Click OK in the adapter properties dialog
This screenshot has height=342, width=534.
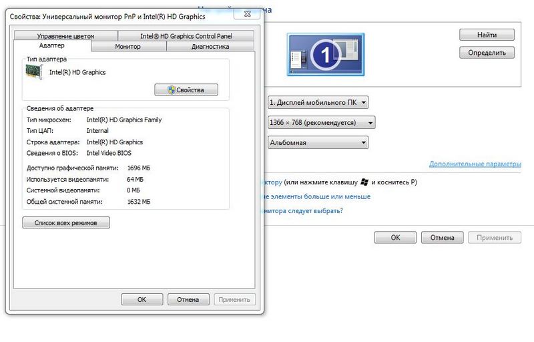[142, 299]
